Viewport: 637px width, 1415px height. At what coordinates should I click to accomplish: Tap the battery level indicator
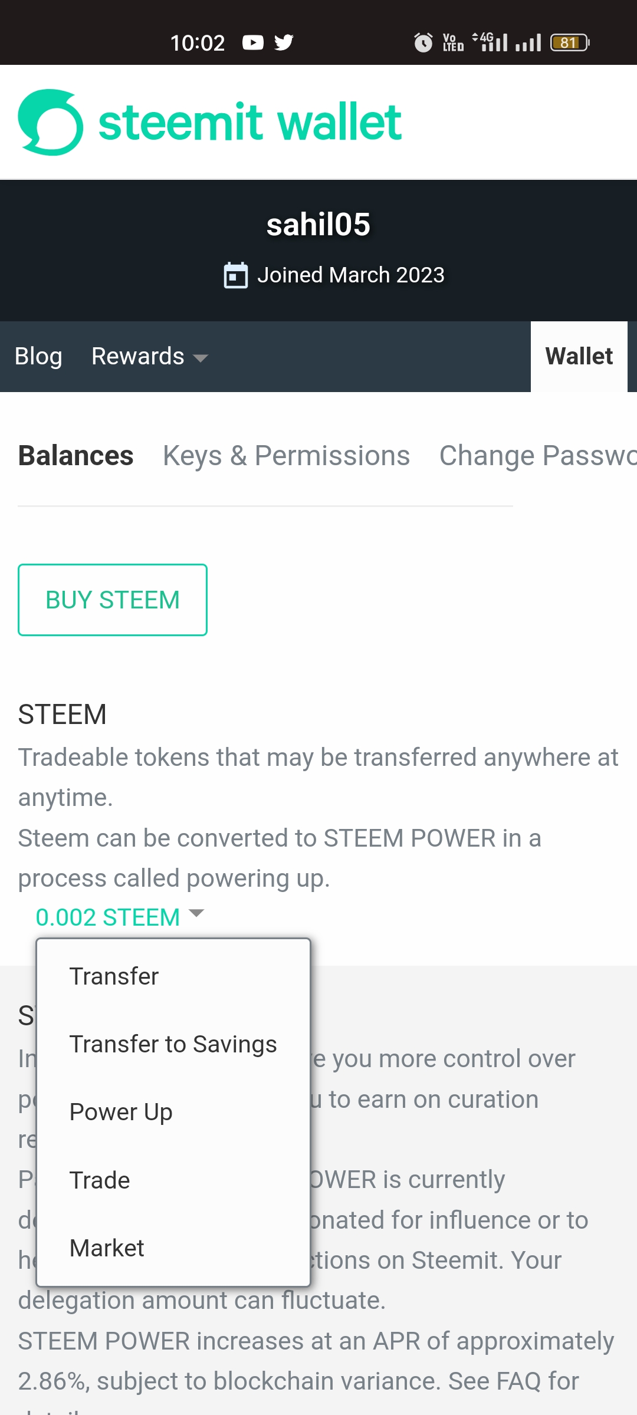point(569,42)
